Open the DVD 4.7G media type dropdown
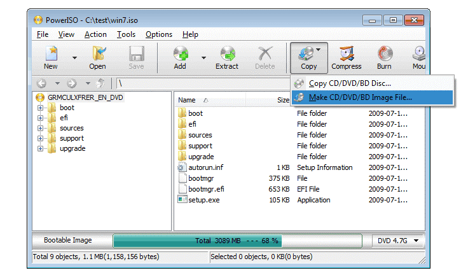Screen dimensions: 461x275 (398, 241)
